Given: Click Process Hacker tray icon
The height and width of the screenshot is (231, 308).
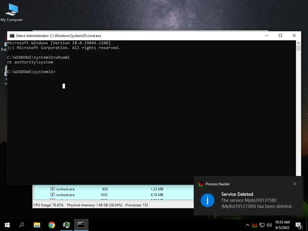Looking at the screenshot, I should coord(255,225).
